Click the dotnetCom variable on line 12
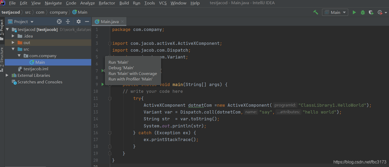The width and height of the screenshot is (389, 167). 200,105
